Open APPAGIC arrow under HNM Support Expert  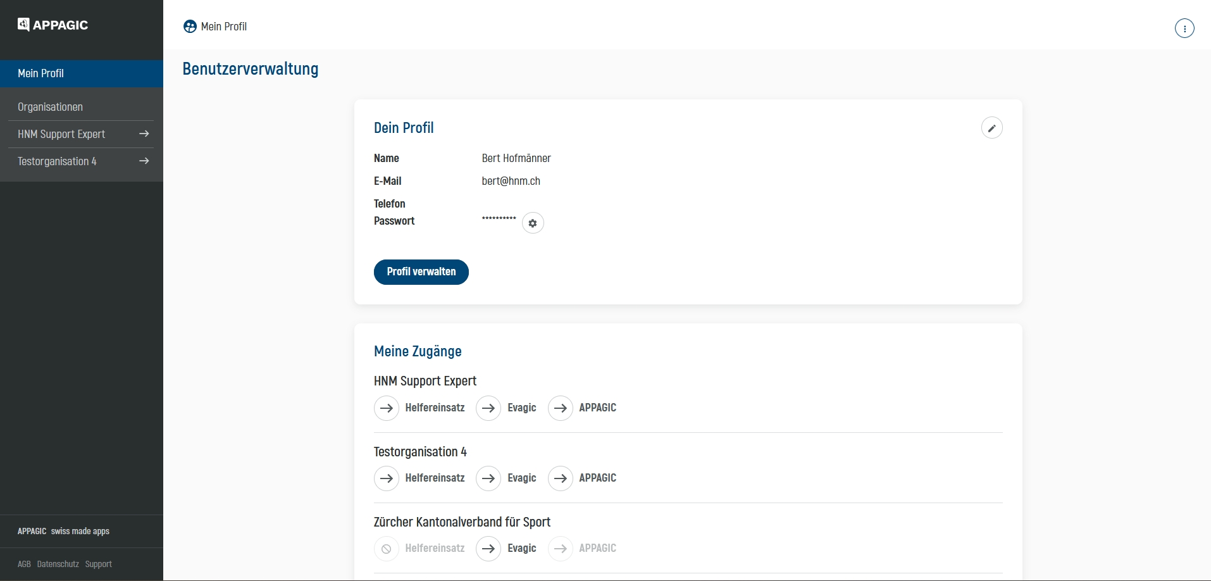coord(560,408)
